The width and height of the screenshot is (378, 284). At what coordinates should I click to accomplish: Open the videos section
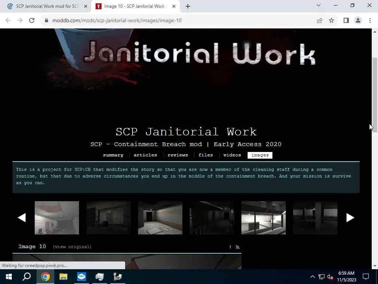232,155
